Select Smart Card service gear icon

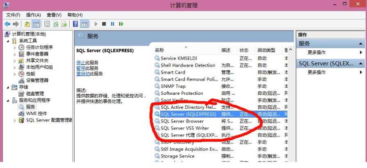157,72
